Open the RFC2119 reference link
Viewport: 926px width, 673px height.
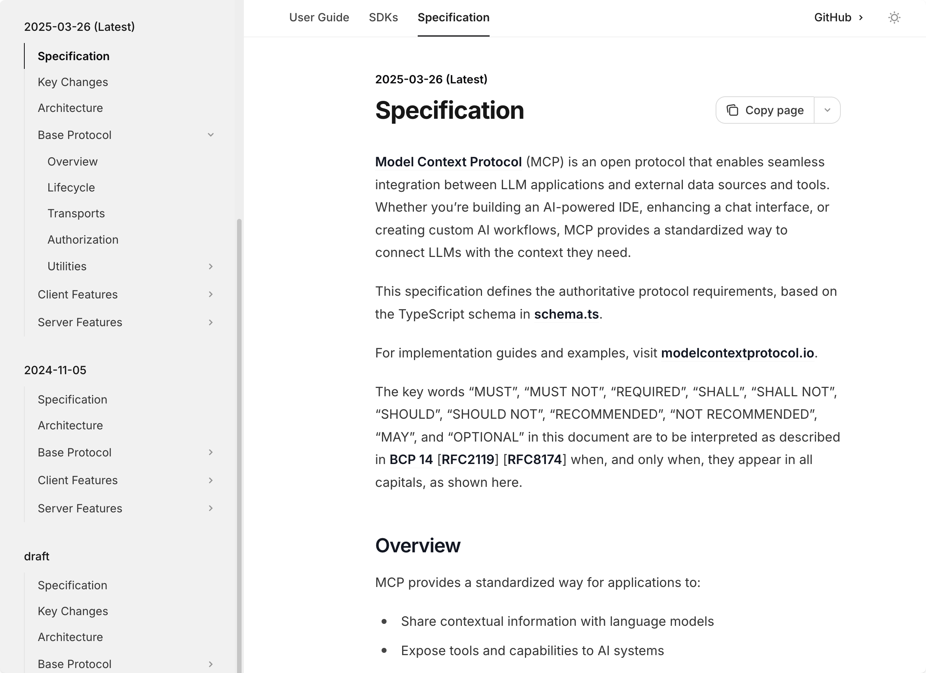(x=468, y=460)
